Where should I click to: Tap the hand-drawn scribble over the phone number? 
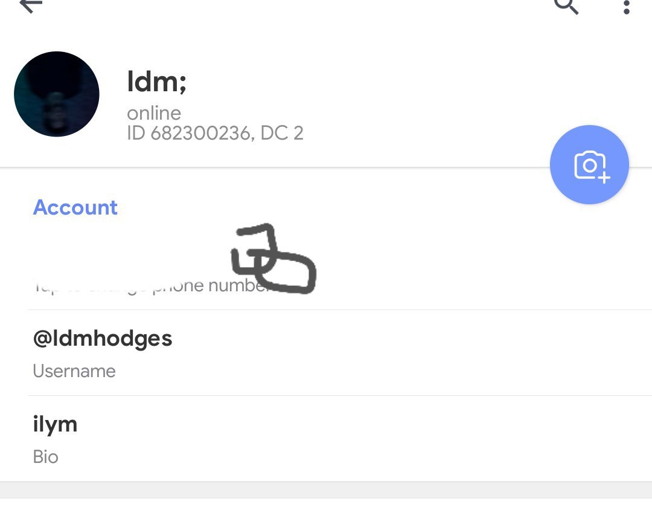point(273,259)
